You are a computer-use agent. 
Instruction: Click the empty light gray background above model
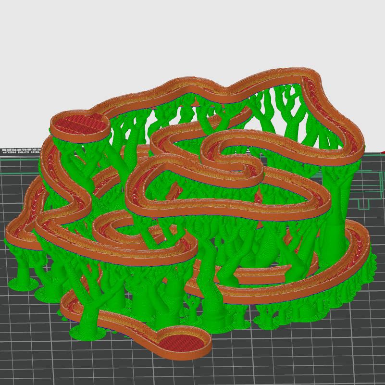[x=192, y=38]
